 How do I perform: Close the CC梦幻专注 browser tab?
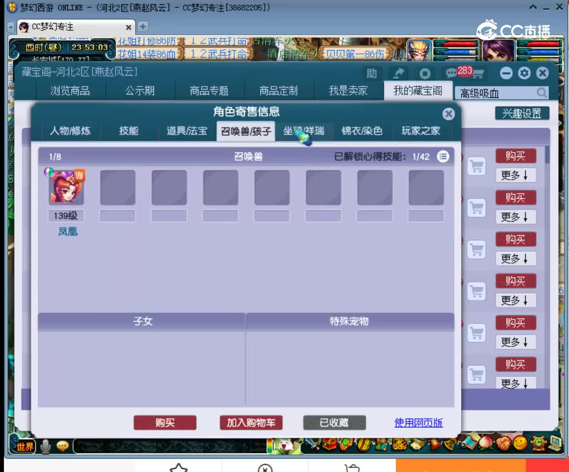coord(128,27)
